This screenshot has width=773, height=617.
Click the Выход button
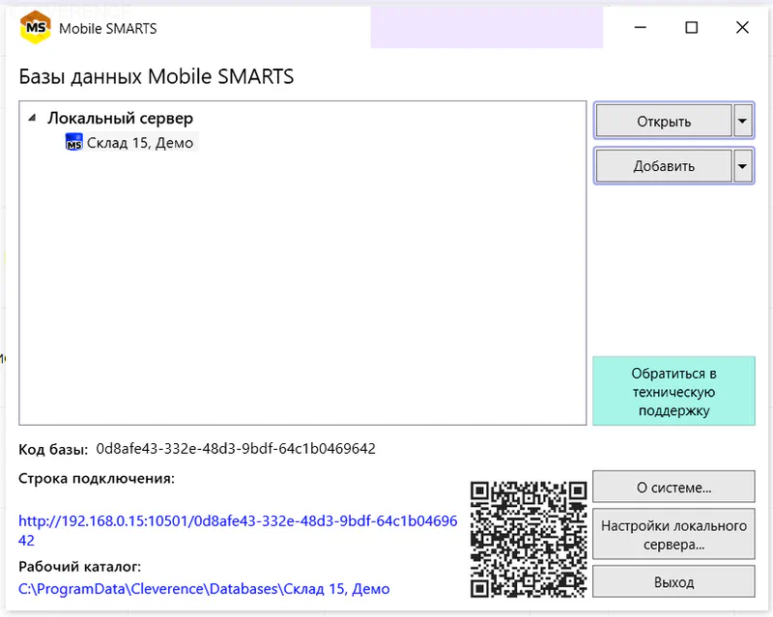[x=674, y=581]
